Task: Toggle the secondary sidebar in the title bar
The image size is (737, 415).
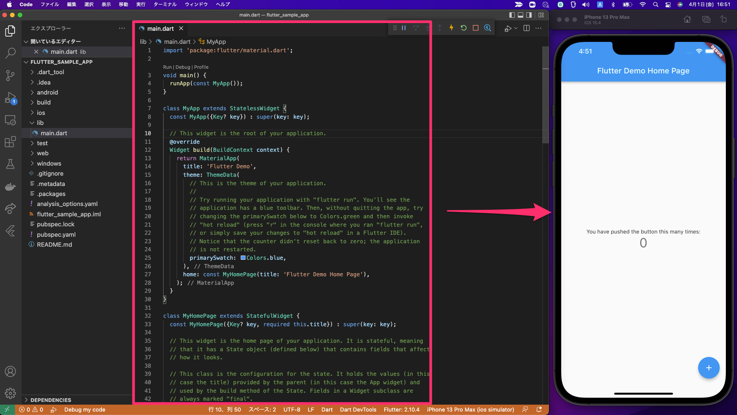Action: click(x=530, y=15)
